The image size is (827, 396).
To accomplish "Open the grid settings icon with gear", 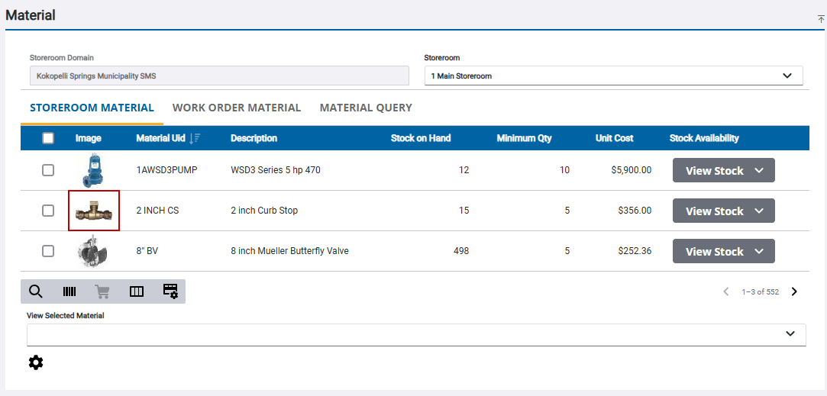I will (x=170, y=291).
